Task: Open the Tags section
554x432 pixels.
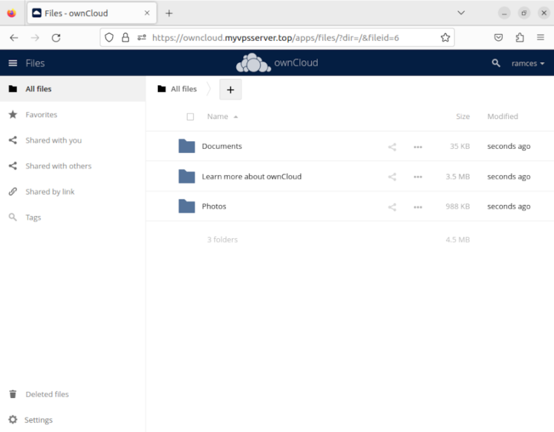Action: pos(33,217)
